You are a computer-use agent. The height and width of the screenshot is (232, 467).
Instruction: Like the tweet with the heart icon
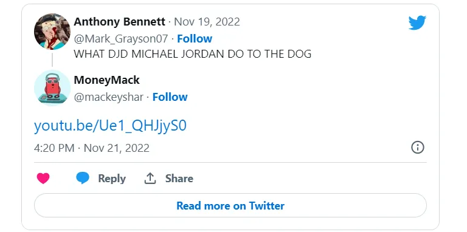tap(43, 179)
